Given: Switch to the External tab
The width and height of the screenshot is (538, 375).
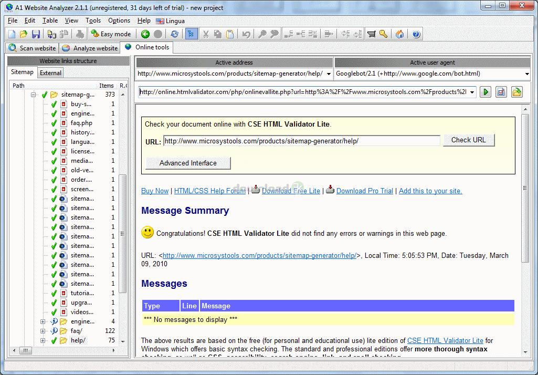Looking at the screenshot, I should [50, 73].
